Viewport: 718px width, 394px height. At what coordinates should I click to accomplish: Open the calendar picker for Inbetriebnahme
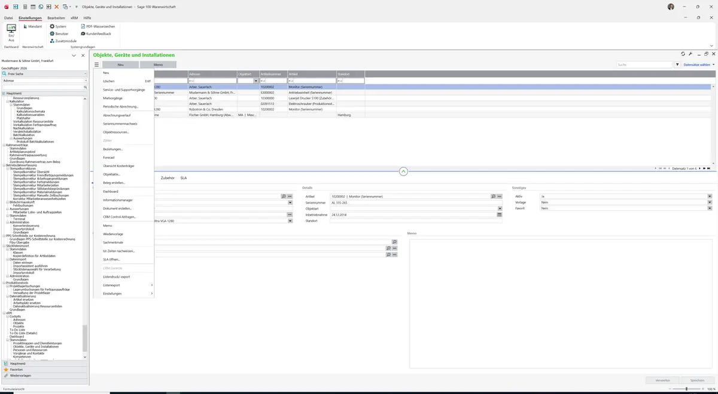[x=500, y=214]
